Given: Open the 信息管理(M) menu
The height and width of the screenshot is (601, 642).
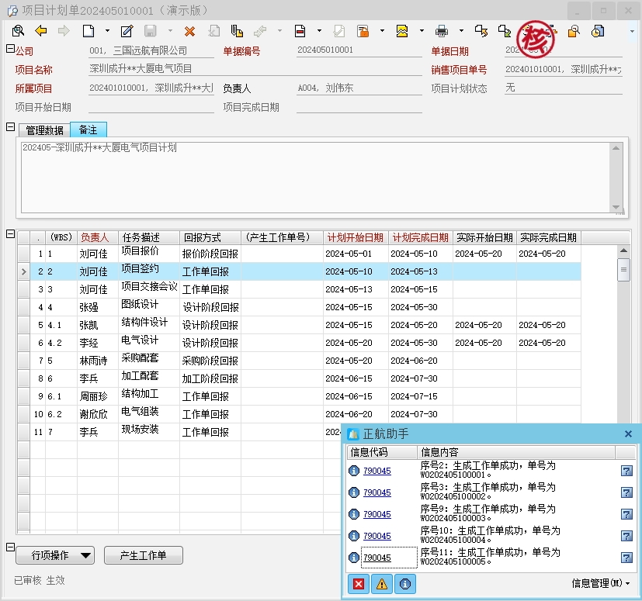Looking at the screenshot, I should [x=601, y=583].
